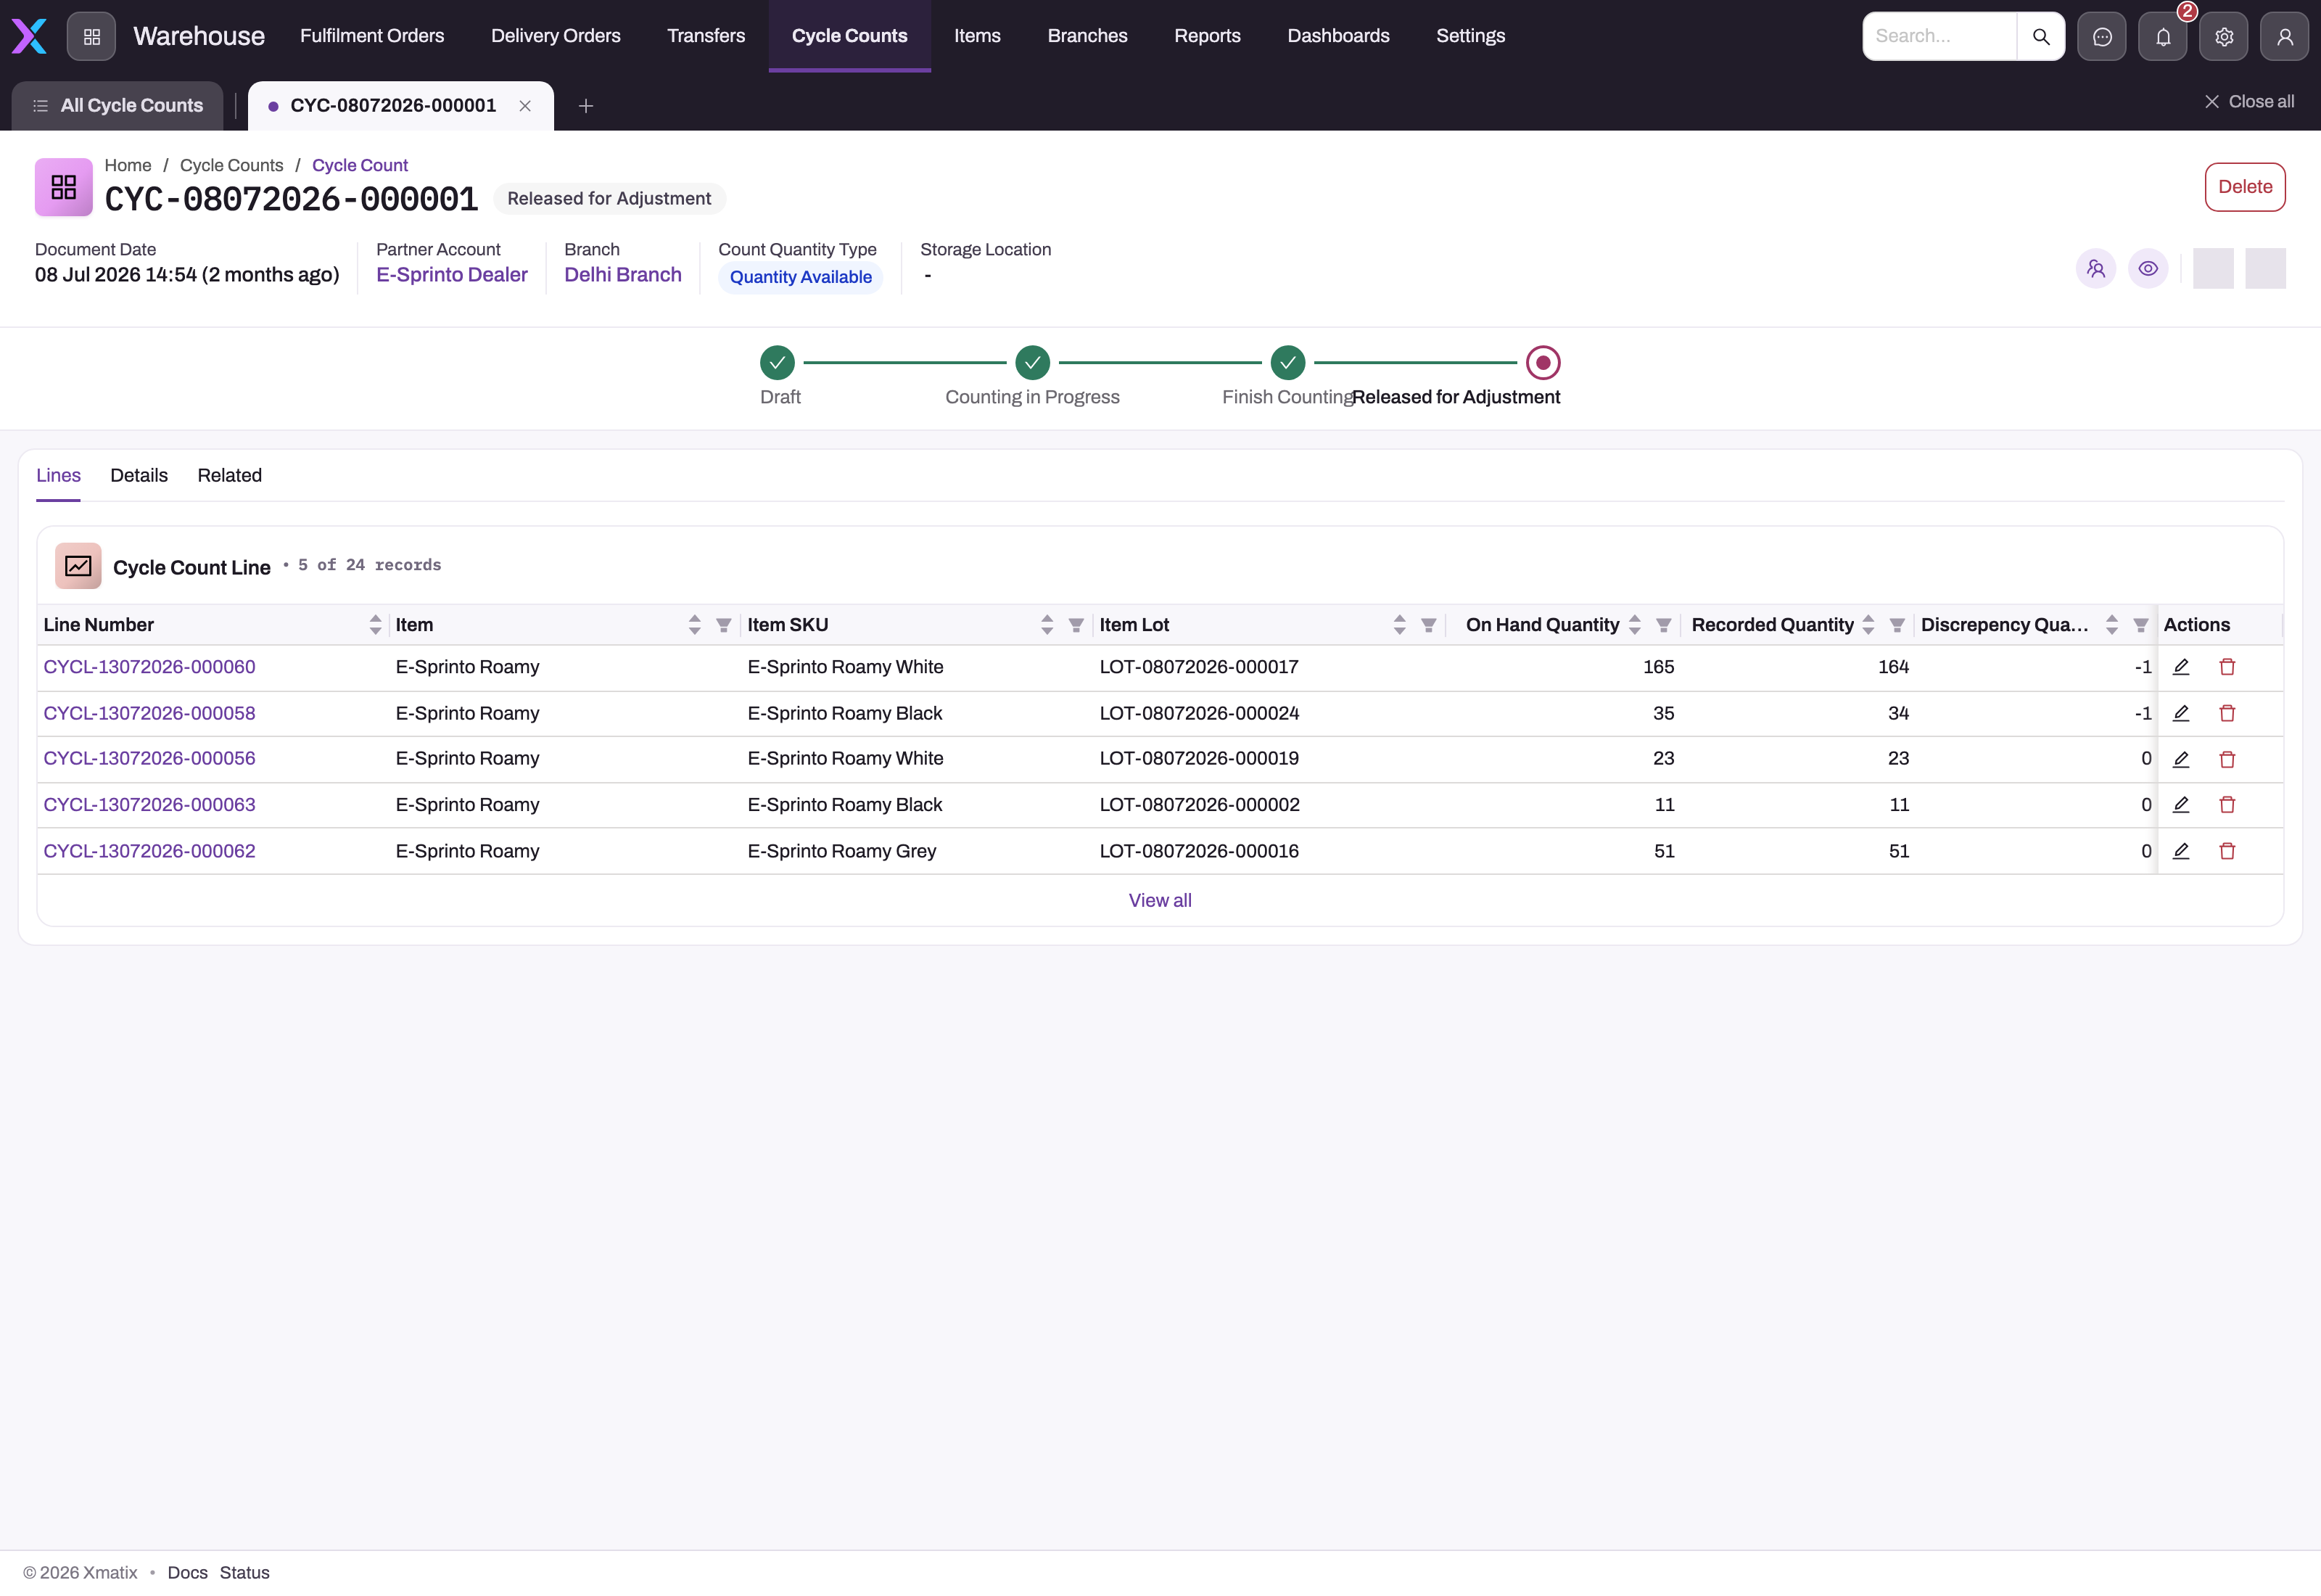This screenshot has width=2321, height=1596.
Task: Open the Docs footer link
Action: tap(187, 1573)
